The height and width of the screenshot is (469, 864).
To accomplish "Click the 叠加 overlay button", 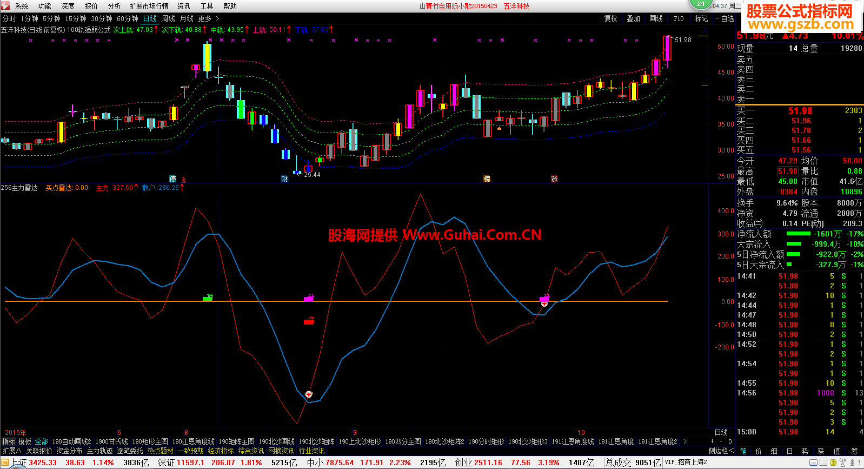I will point(634,18).
